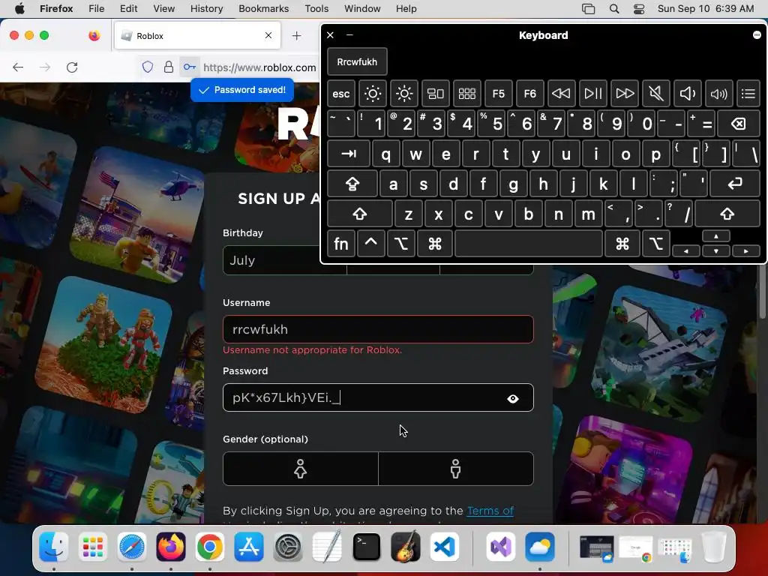Toggle the left control caret key
The width and height of the screenshot is (768, 576).
(x=370, y=244)
